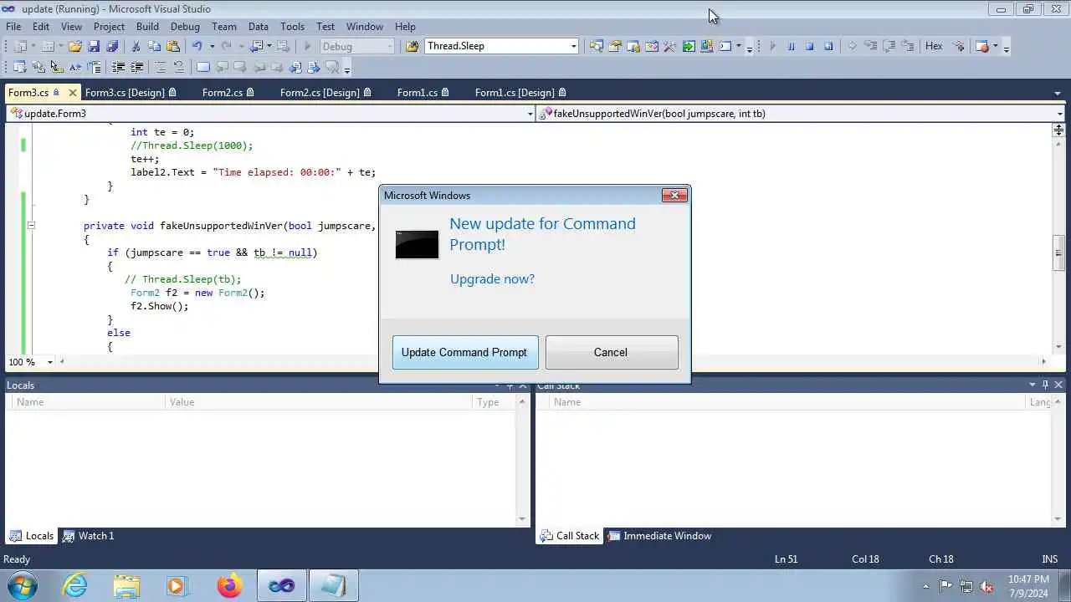Image resolution: width=1071 pixels, height=602 pixels.
Task: Click the Windows Start button
Action: (23, 585)
